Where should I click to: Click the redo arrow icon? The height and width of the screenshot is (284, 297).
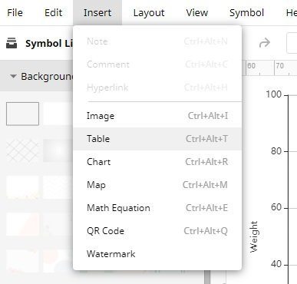(265, 43)
